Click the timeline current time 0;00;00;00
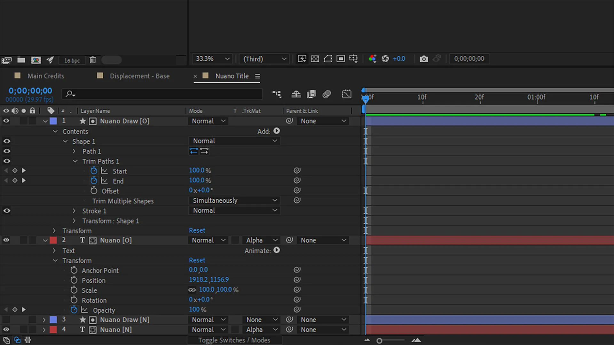 (30, 91)
